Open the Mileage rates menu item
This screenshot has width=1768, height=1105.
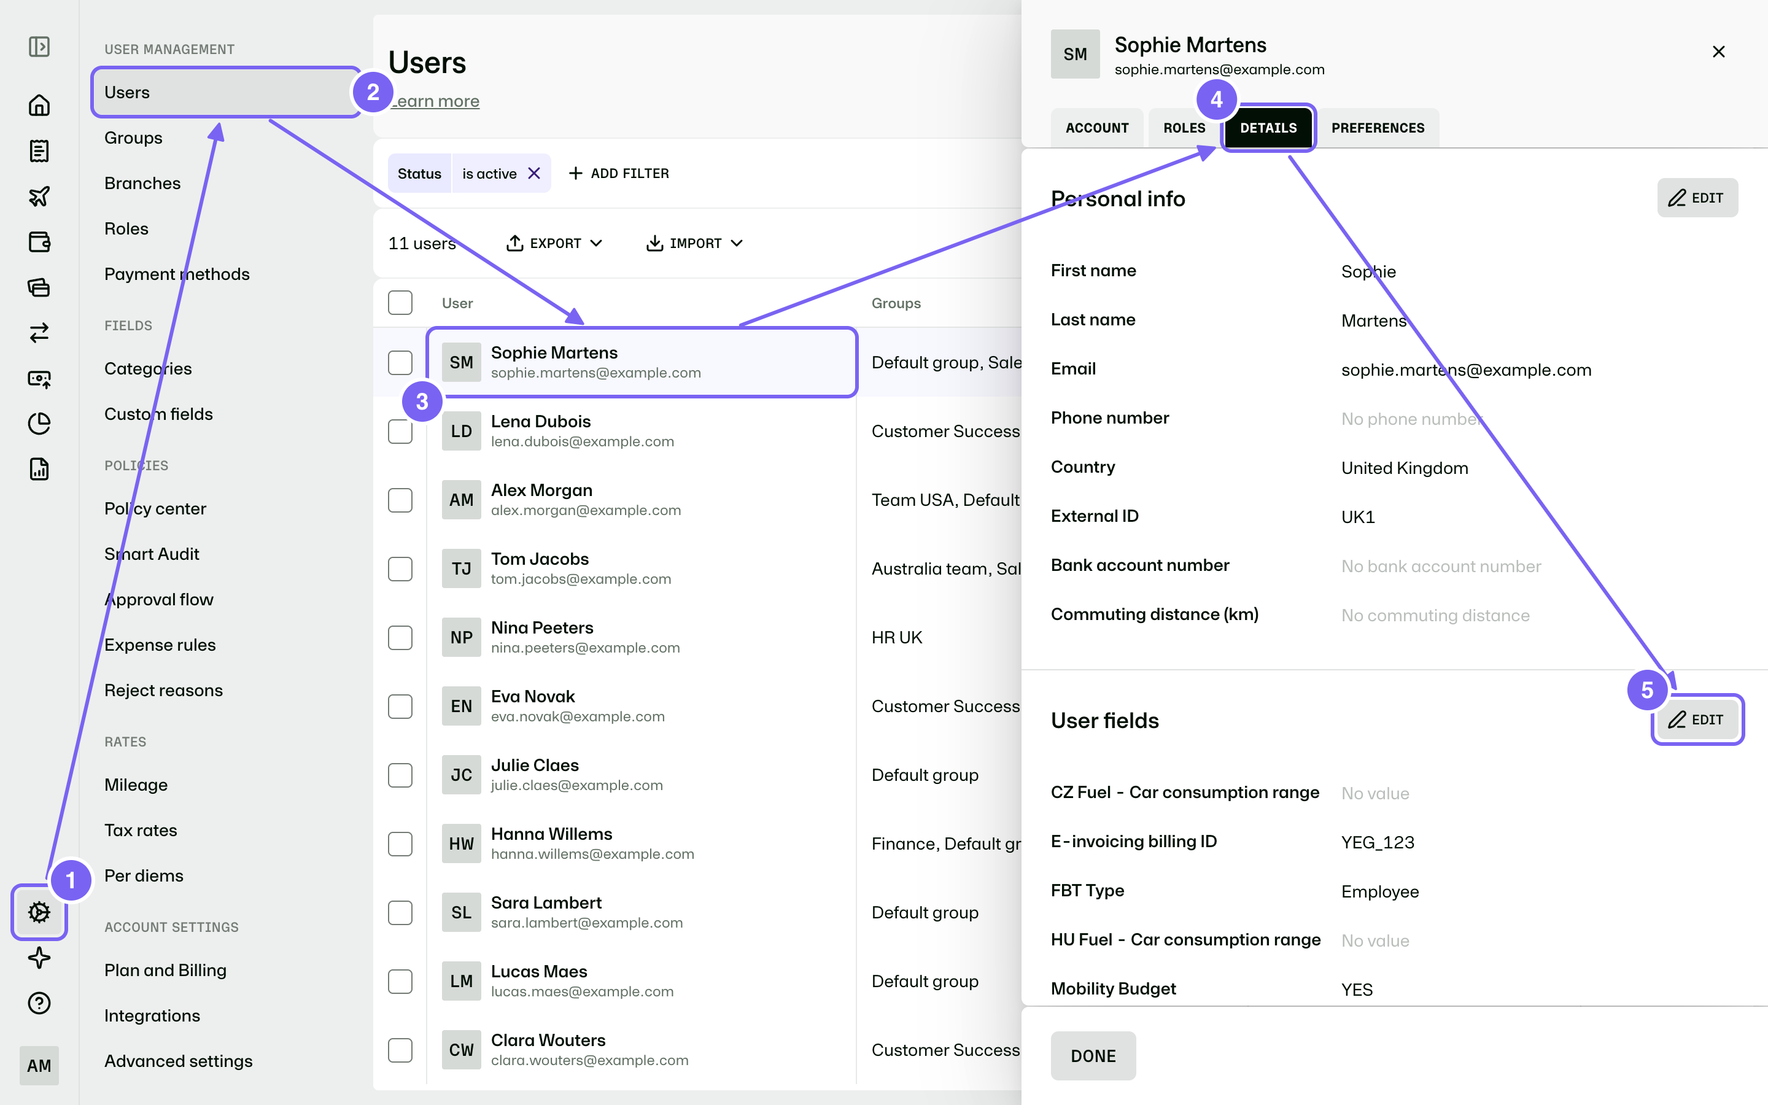coord(136,785)
